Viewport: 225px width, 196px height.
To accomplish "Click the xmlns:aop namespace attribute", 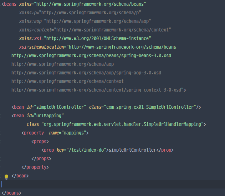I will [85, 21].
